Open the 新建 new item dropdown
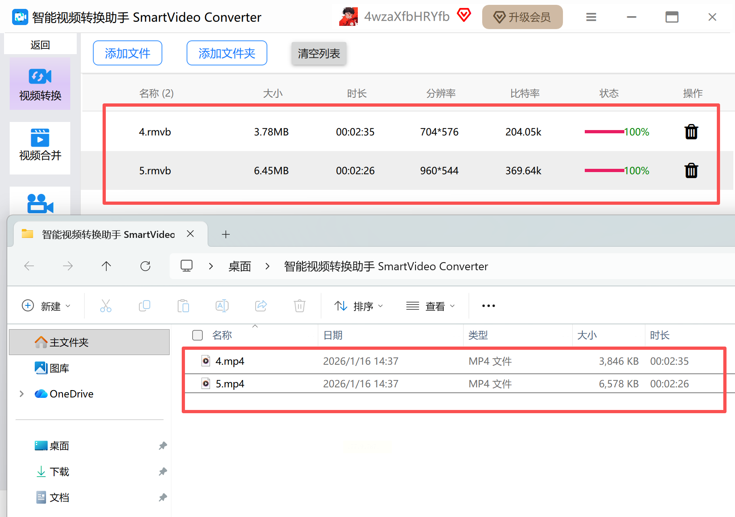 46,306
